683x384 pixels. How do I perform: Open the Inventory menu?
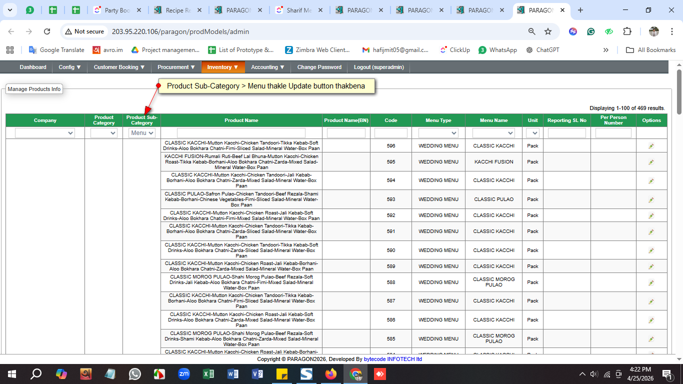(x=222, y=67)
